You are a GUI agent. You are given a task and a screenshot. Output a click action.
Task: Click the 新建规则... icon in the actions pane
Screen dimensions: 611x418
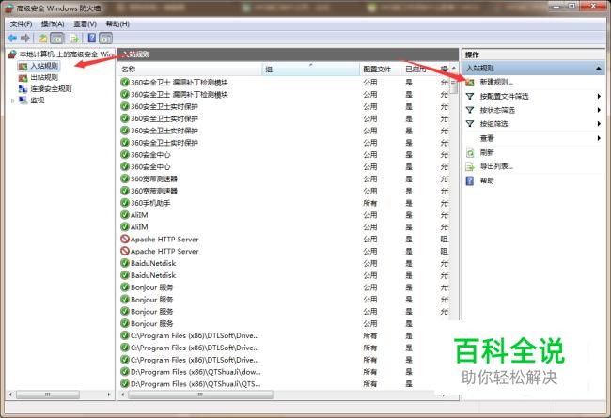pos(470,83)
